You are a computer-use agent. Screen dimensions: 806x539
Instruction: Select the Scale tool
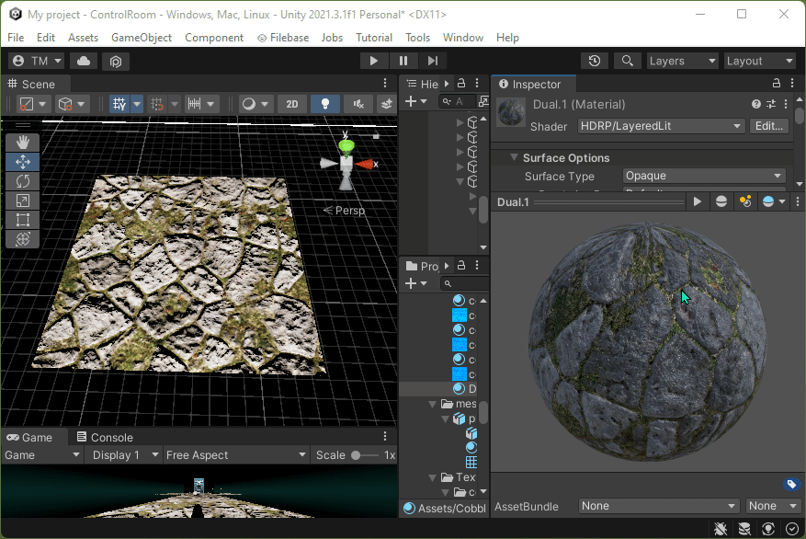(x=23, y=201)
